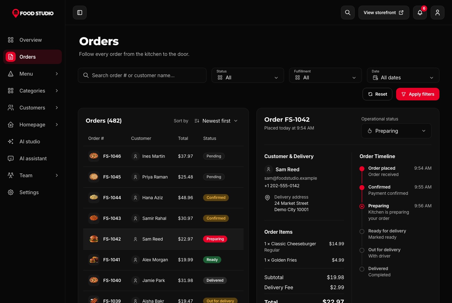
Task: Click the Pending status badge for FS-1045
Action: (214, 177)
